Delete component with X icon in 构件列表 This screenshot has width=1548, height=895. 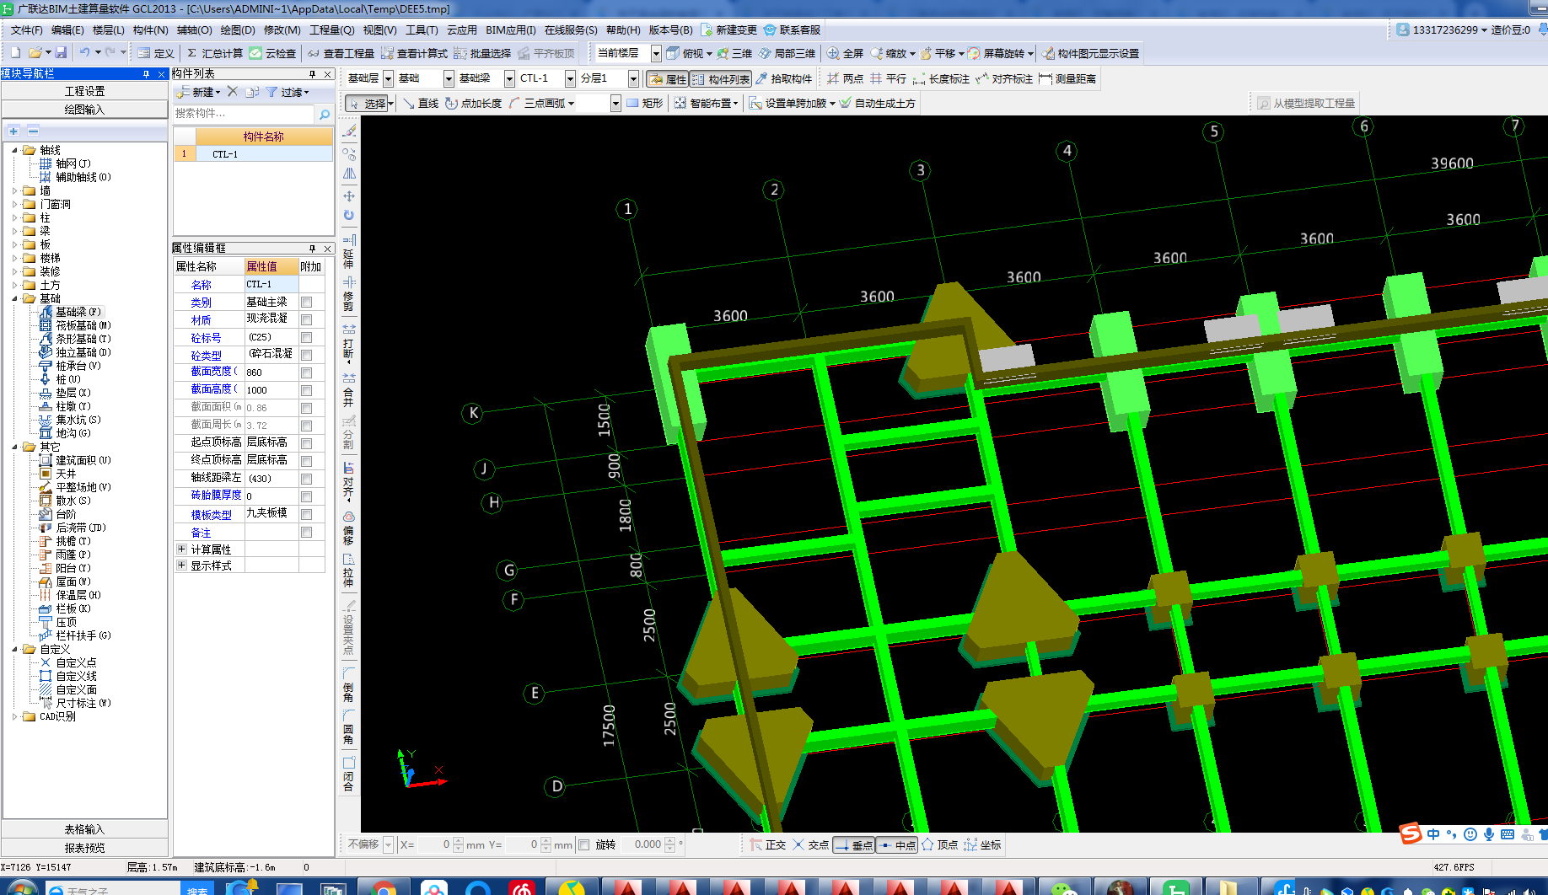233,92
